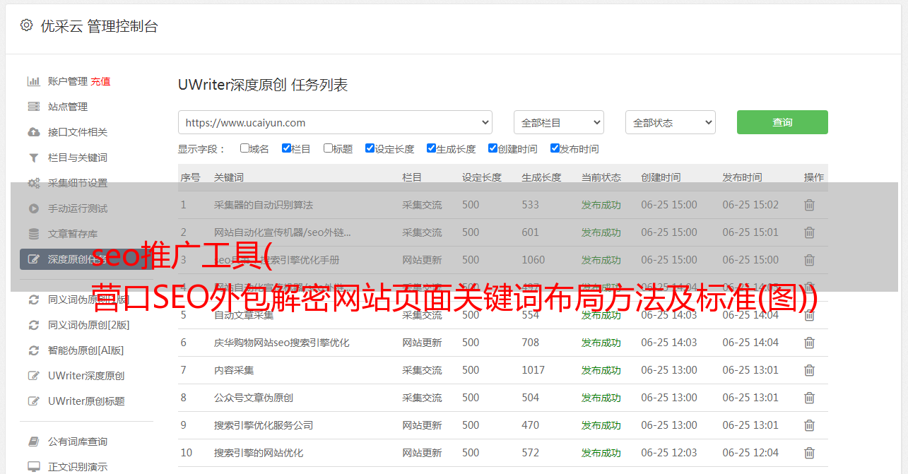Click publish time 06-25 12:04
The height and width of the screenshot is (474, 908).
(x=750, y=453)
